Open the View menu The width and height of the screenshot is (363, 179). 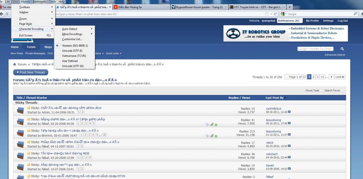coord(15,2)
